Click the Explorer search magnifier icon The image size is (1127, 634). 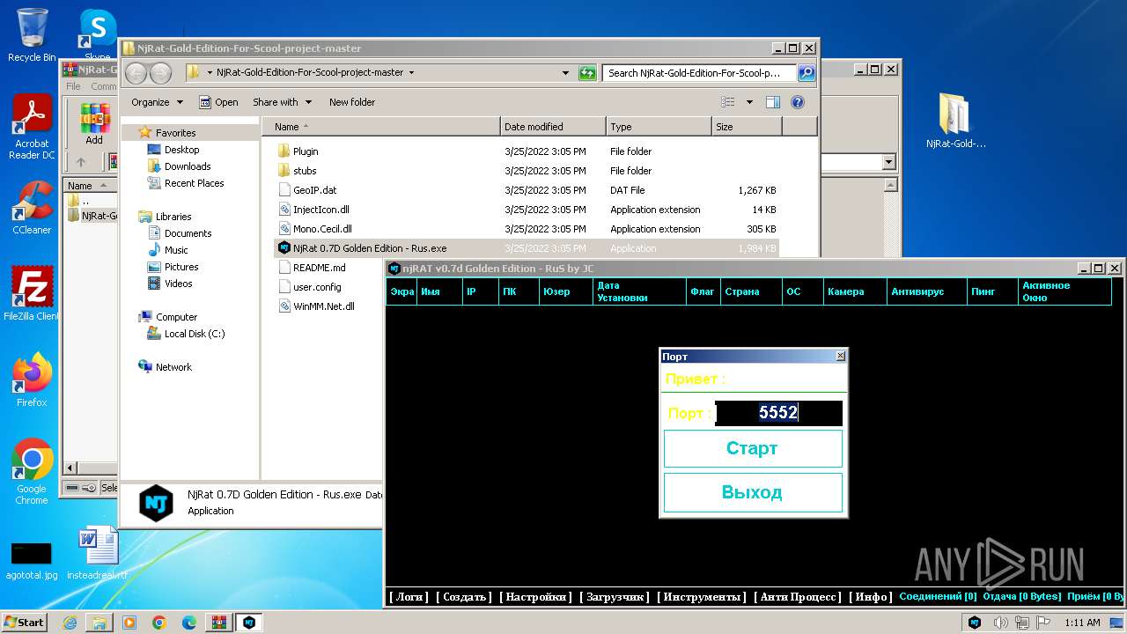[807, 73]
